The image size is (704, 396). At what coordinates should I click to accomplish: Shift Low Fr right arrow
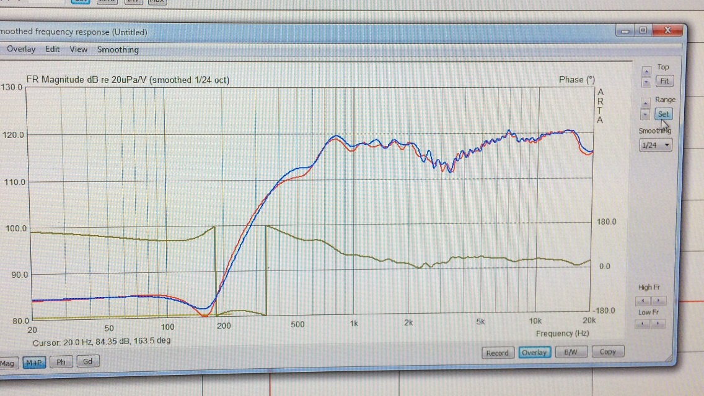(658, 324)
